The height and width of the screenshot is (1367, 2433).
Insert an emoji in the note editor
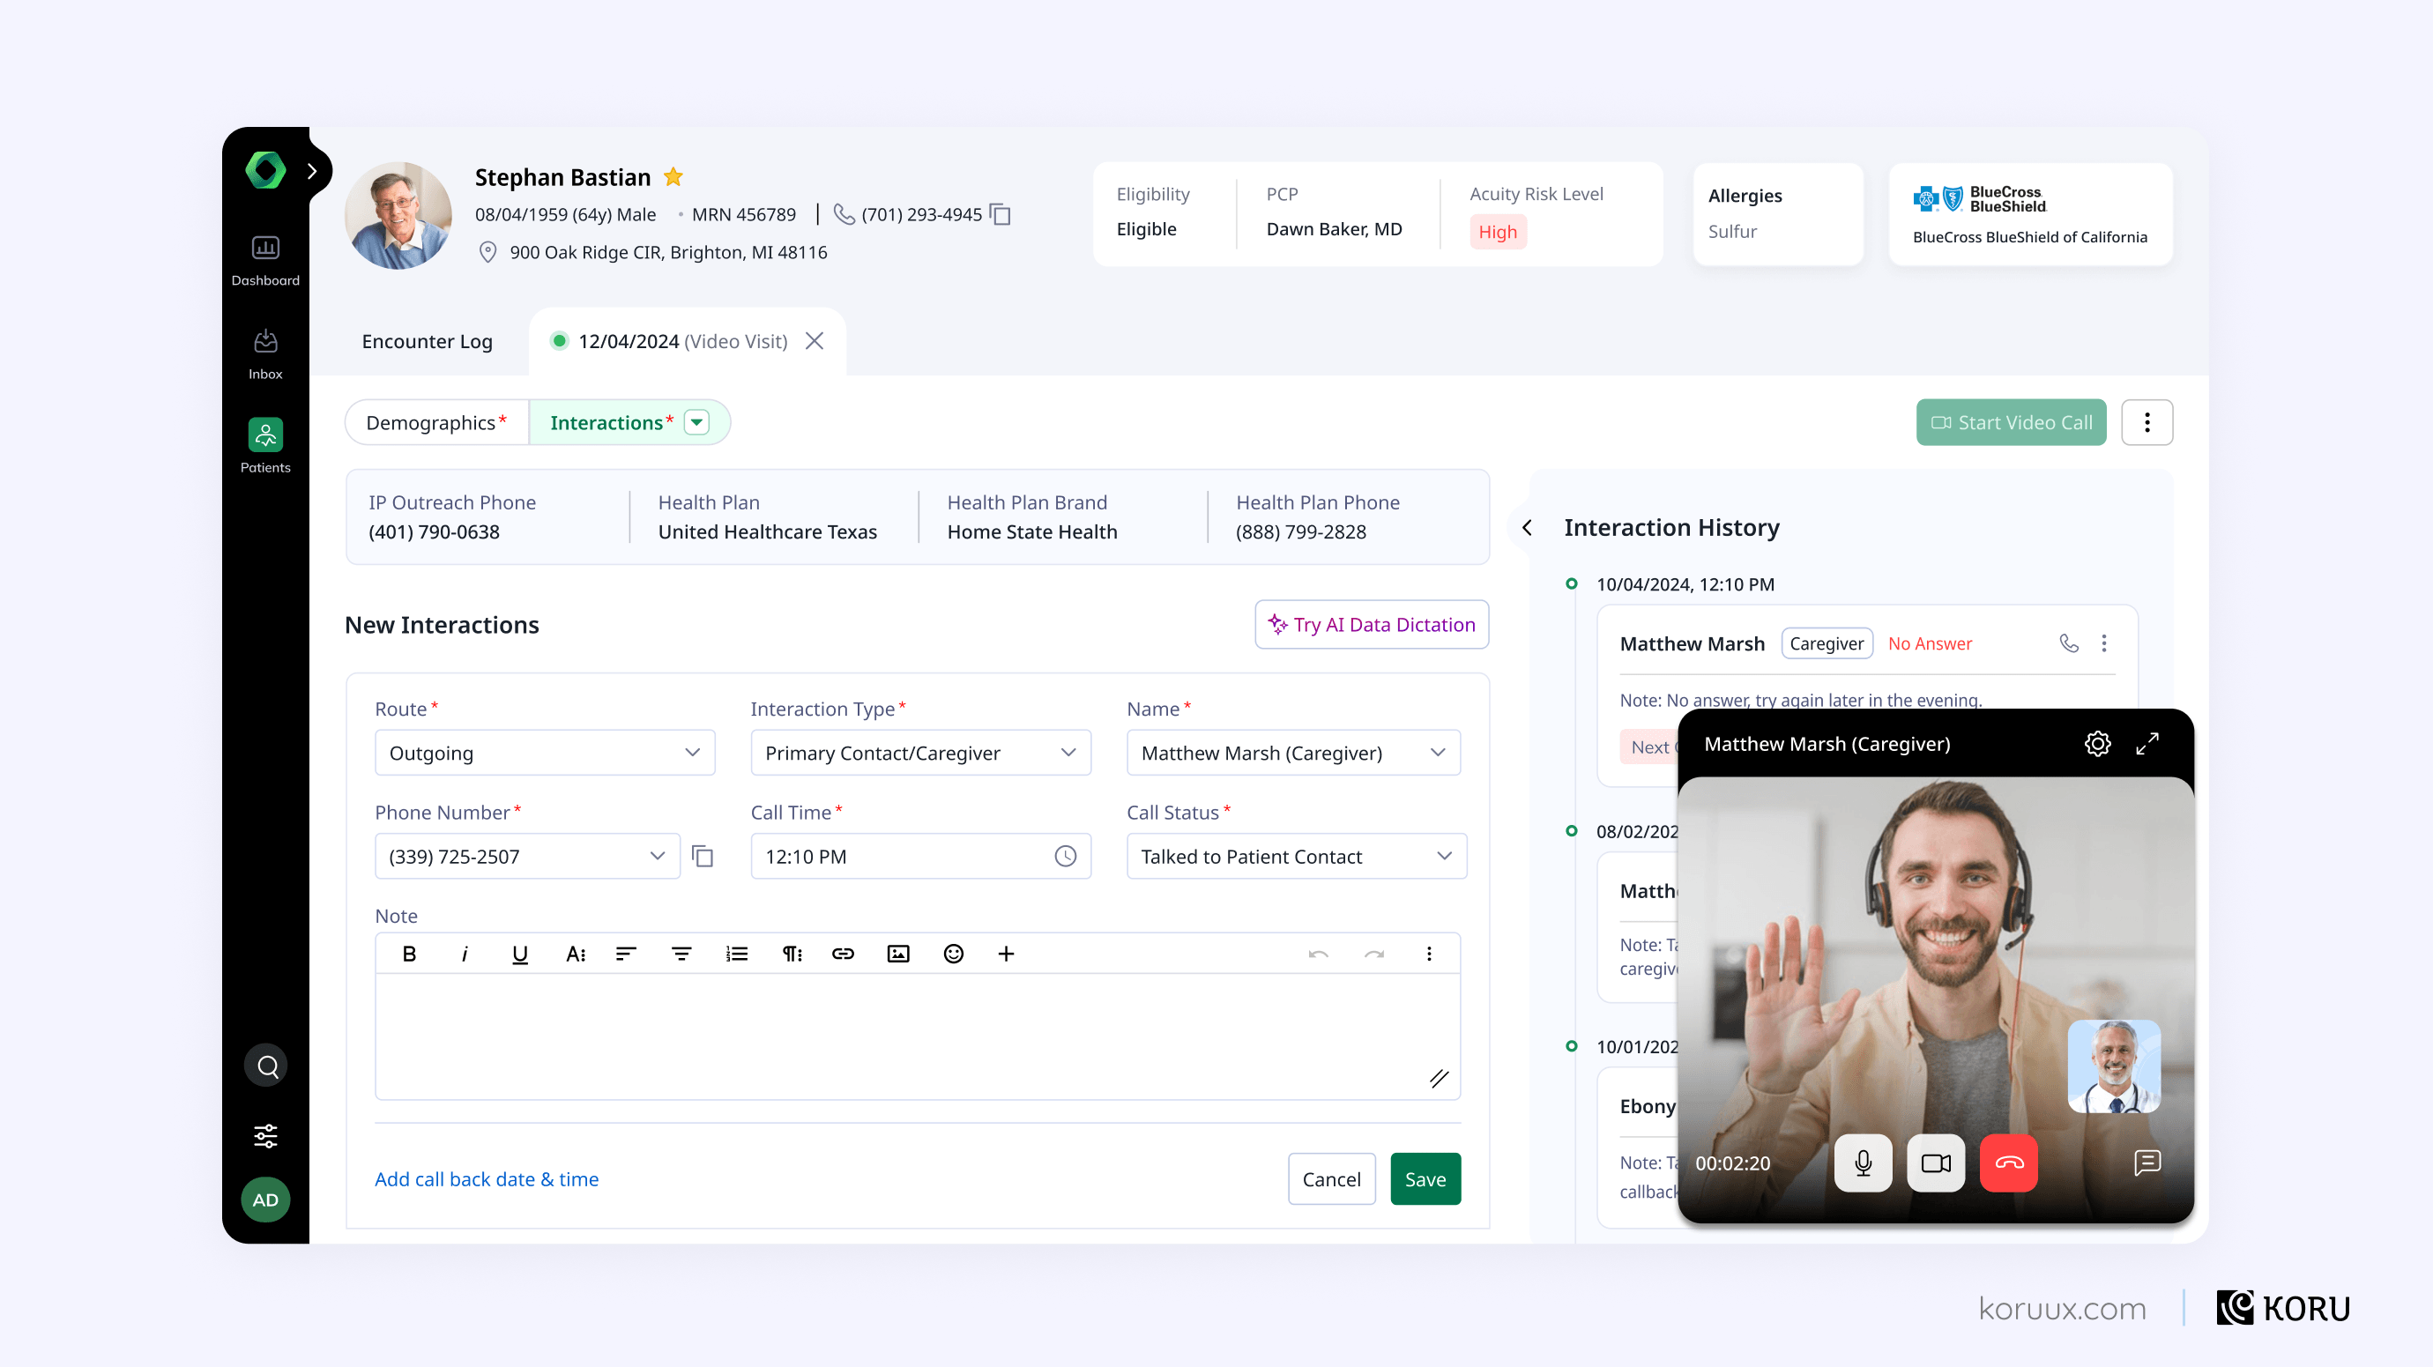(x=952, y=954)
